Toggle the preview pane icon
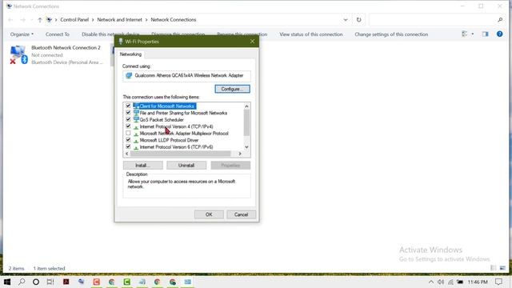This screenshot has width=512, height=288. click(x=486, y=34)
